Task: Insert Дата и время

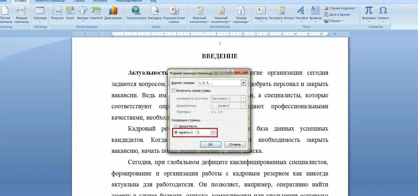Action: (337, 14)
